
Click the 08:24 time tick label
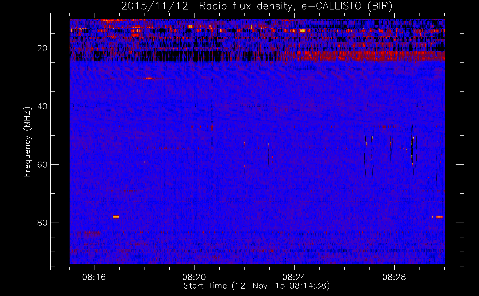coord(294,277)
